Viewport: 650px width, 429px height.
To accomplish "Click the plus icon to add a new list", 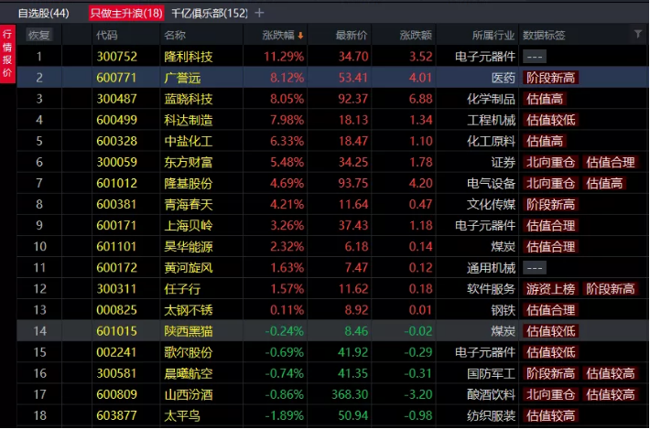I will click(x=259, y=13).
